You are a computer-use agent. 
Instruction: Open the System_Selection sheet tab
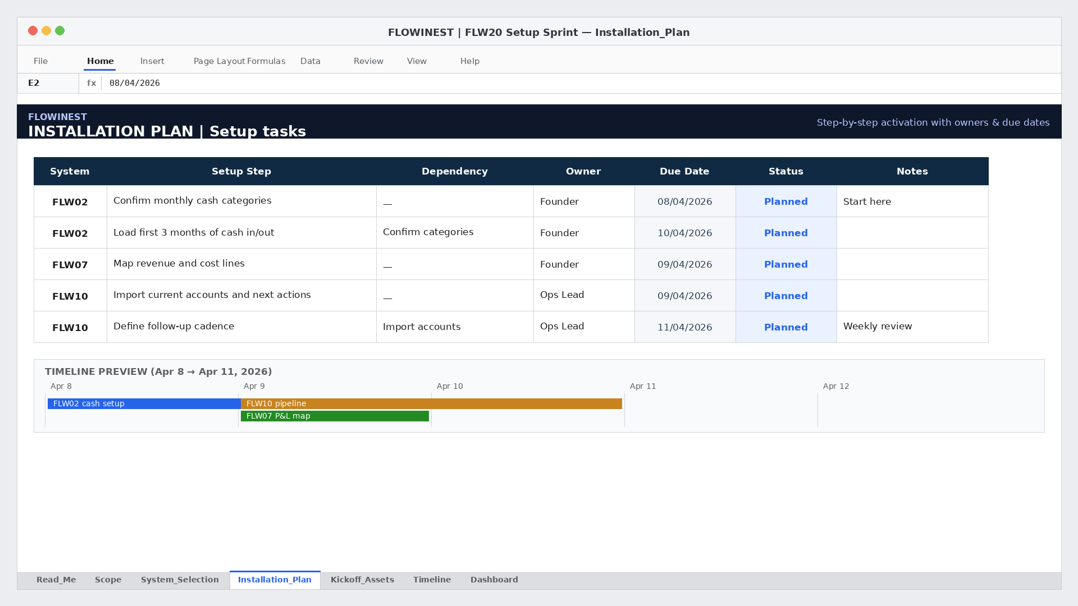180,580
